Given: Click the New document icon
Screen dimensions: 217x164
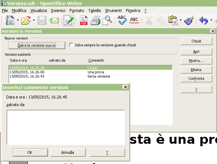Looking at the screenshot, I should pyautogui.click(x=10, y=20).
